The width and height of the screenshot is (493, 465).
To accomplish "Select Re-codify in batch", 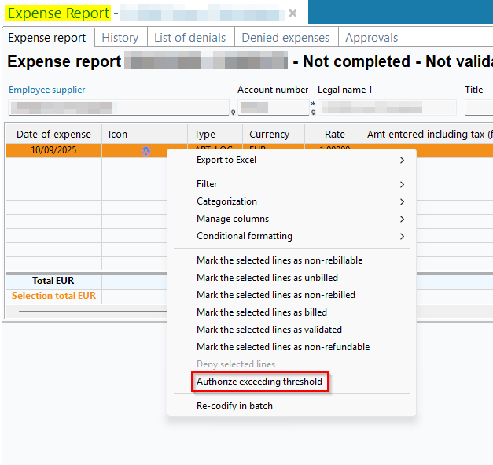I will (234, 406).
